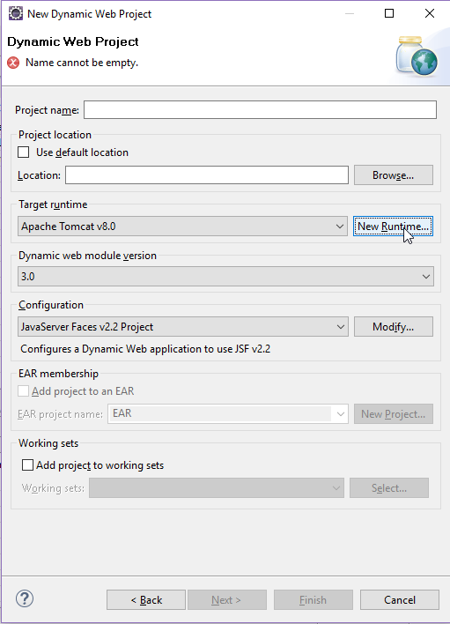This screenshot has width=450, height=624.
Task: Go back with the Back button
Action: 146,599
